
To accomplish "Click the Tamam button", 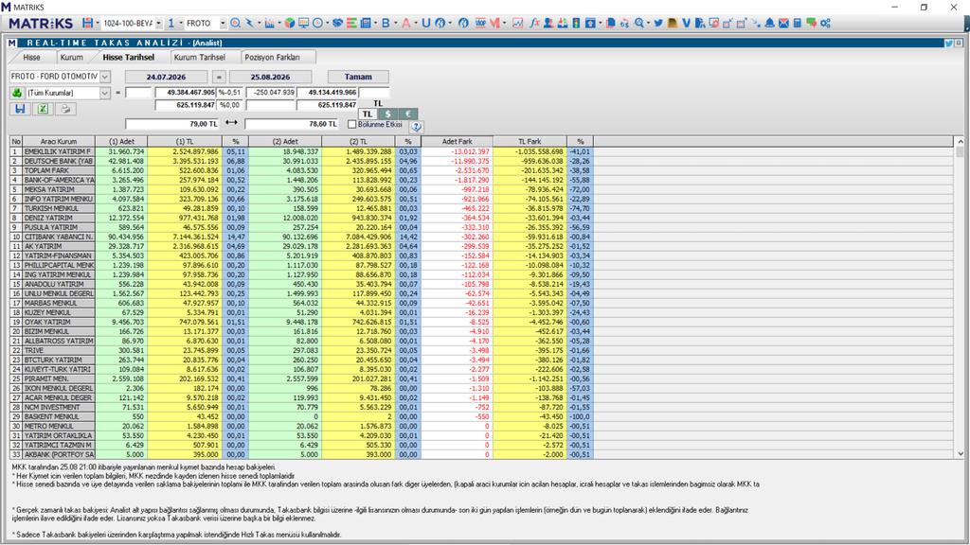I will 358,77.
